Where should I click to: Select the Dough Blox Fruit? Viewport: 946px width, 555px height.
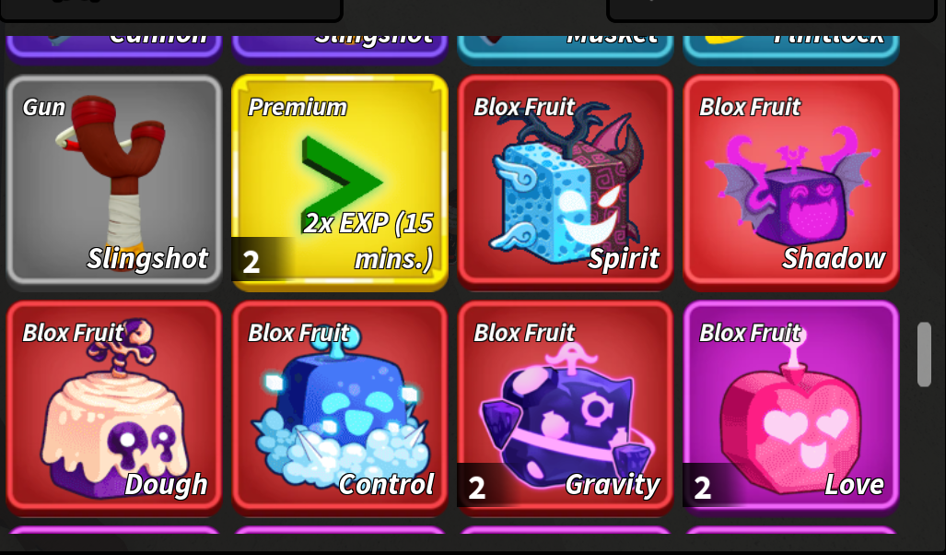(x=114, y=407)
